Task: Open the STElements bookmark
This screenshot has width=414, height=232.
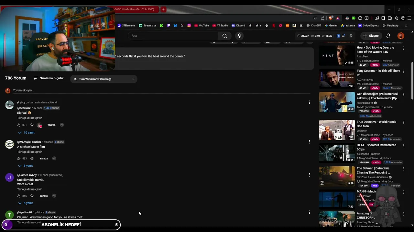Action: 126,25
